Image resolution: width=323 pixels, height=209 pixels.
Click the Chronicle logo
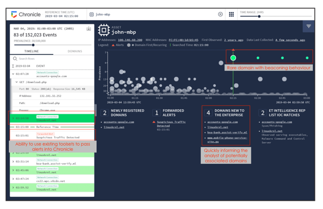point(26,14)
